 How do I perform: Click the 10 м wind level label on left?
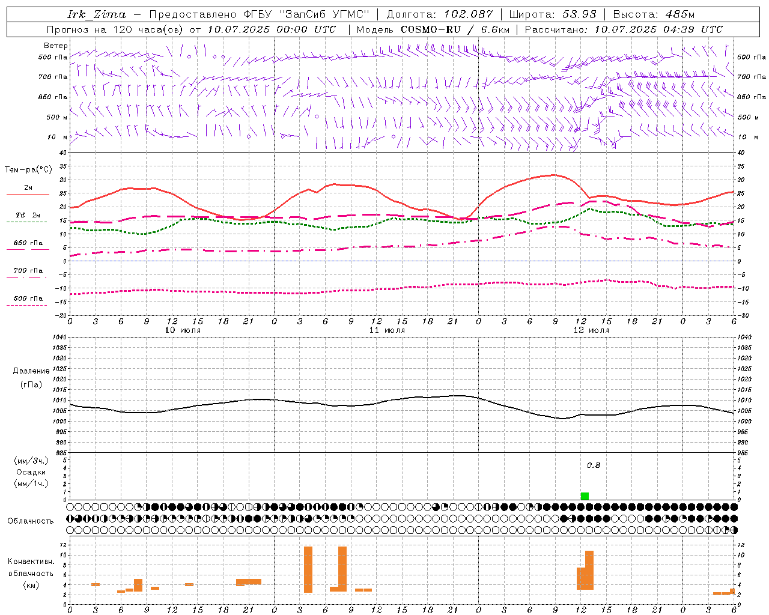(x=58, y=137)
